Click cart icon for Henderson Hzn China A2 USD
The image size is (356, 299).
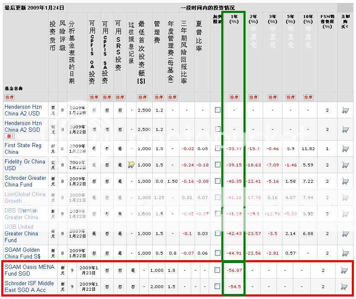pyautogui.click(x=345, y=110)
